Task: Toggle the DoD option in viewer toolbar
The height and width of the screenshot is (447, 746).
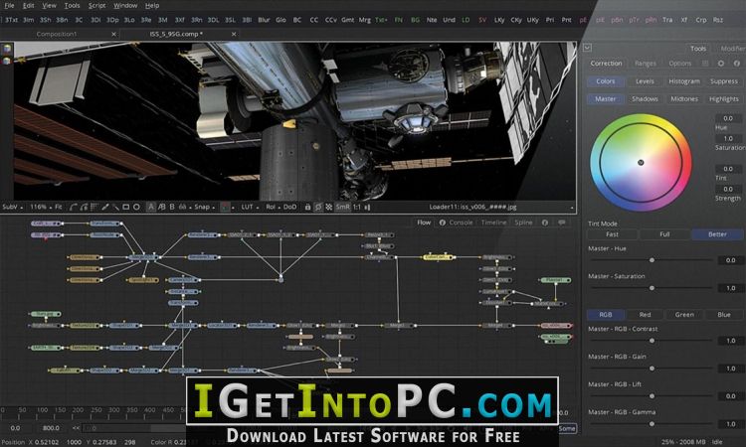Action: (289, 208)
